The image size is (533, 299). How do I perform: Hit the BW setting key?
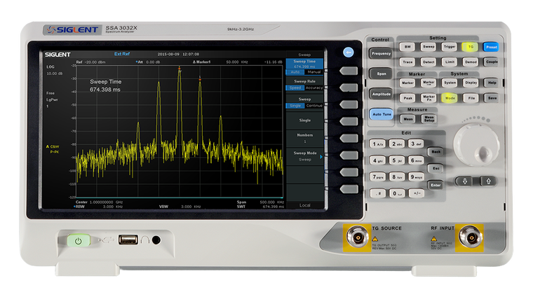[407, 47]
